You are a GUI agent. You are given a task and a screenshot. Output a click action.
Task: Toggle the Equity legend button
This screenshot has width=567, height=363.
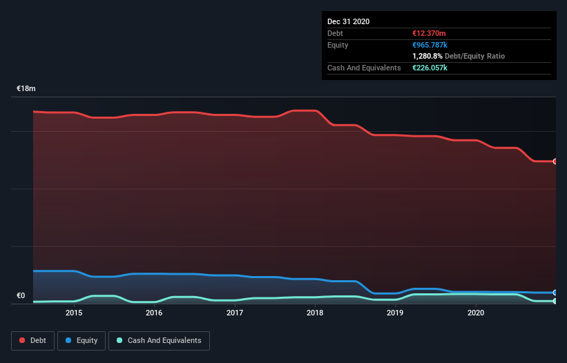[81, 341]
